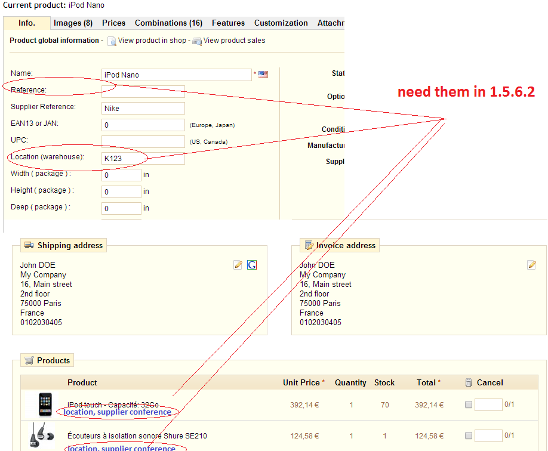Image resolution: width=548 pixels, height=451 pixels.
Task: Click John DOE in shipping address
Action: pyautogui.click(x=38, y=265)
